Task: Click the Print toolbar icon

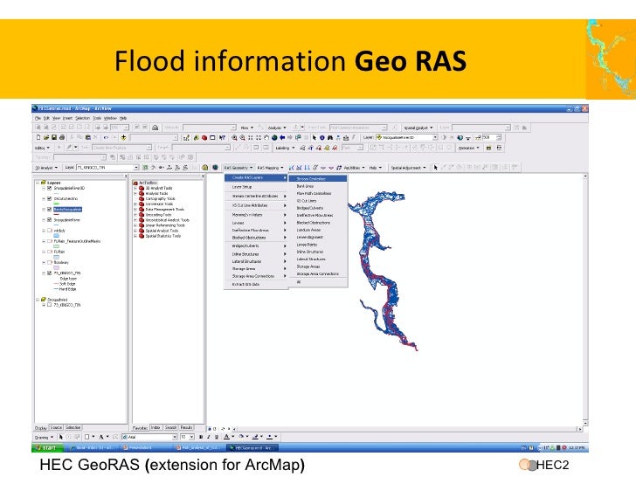Action: tap(62, 137)
